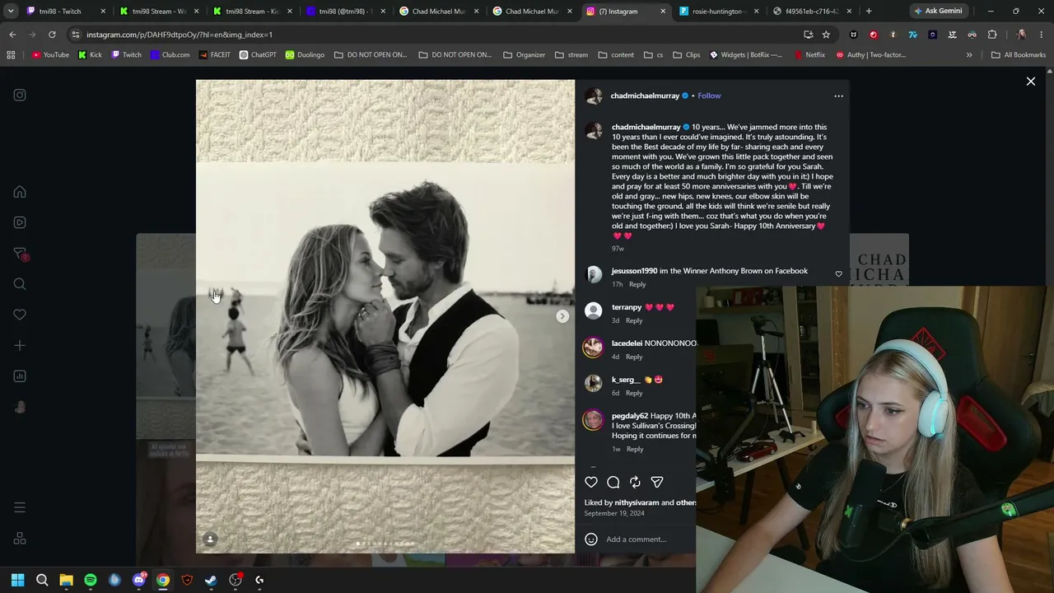Screen dimensions: 1054x593
Task: Reply to terranpy's comment
Action: pyautogui.click(x=634, y=320)
